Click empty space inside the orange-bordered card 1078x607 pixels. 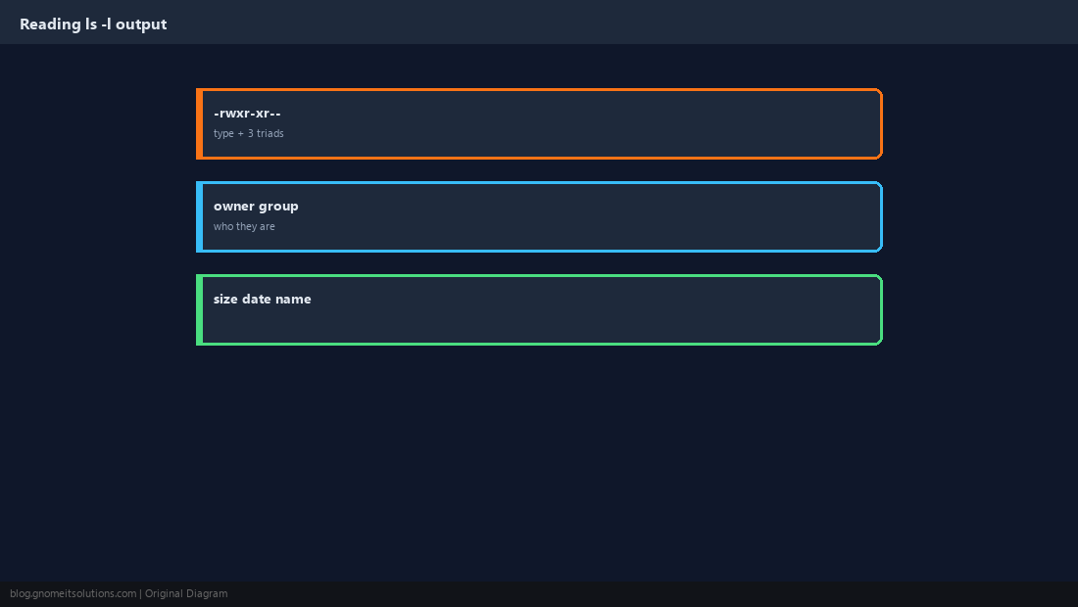coord(584,123)
